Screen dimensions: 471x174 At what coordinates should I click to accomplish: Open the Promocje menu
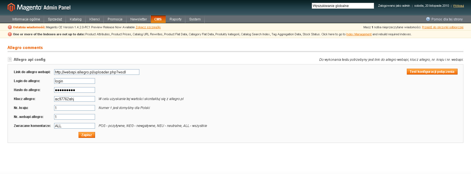pyautogui.click(x=115, y=19)
